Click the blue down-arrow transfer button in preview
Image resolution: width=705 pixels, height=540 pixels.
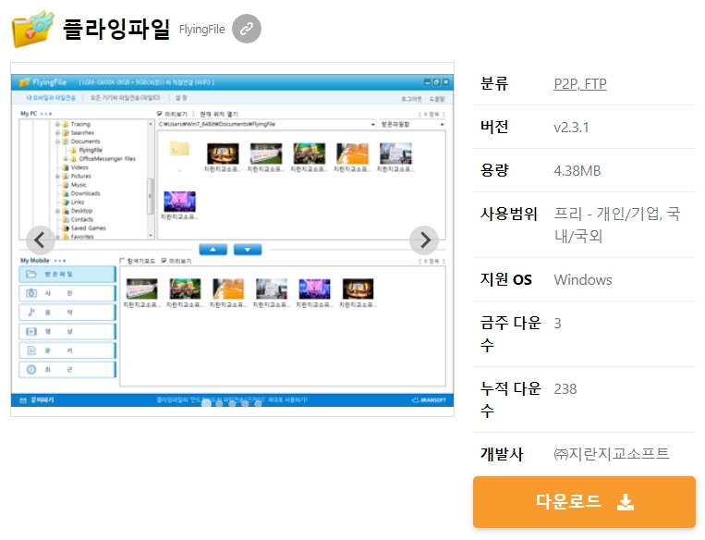point(248,250)
